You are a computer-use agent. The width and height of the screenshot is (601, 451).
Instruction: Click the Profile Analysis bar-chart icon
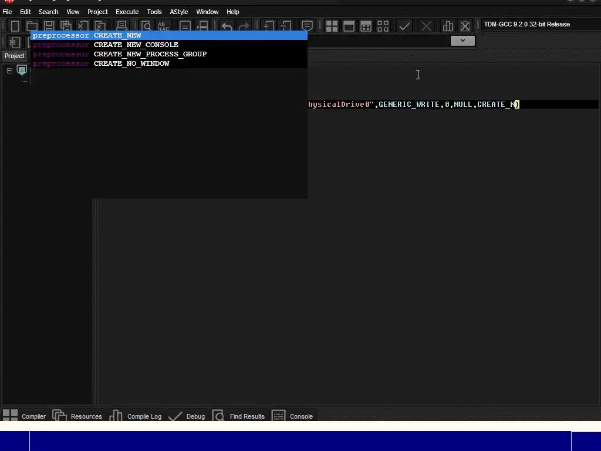coord(448,26)
